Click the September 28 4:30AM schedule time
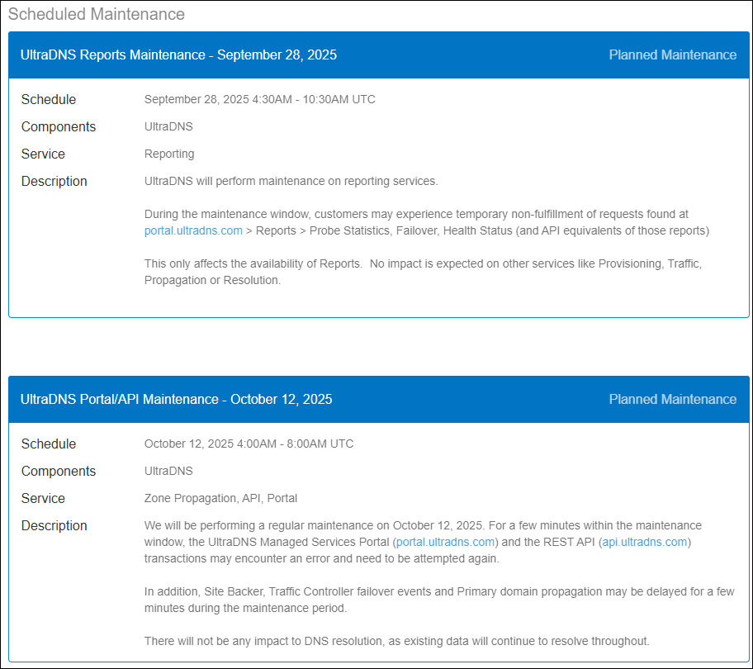This screenshot has height=669, width=753. (x=259, y=99)
